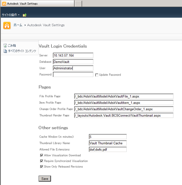Toggle Show Only Released Revisions checkbox
182x185 pixels.
[x=42, y=167]
